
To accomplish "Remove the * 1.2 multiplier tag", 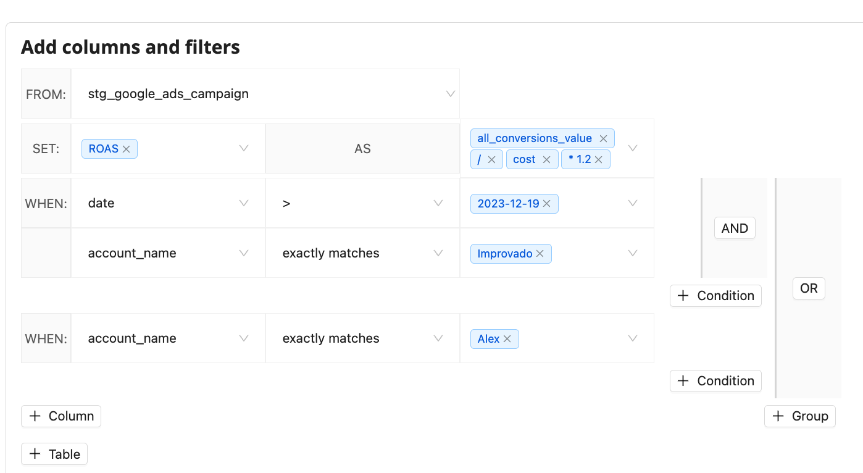I will click(598, 159).
